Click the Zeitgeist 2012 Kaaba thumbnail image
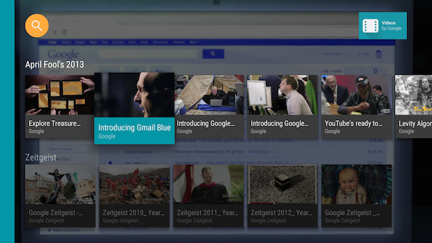Viewport: 432px width, 243px height. pyautogui.click(x=282, y=184)
